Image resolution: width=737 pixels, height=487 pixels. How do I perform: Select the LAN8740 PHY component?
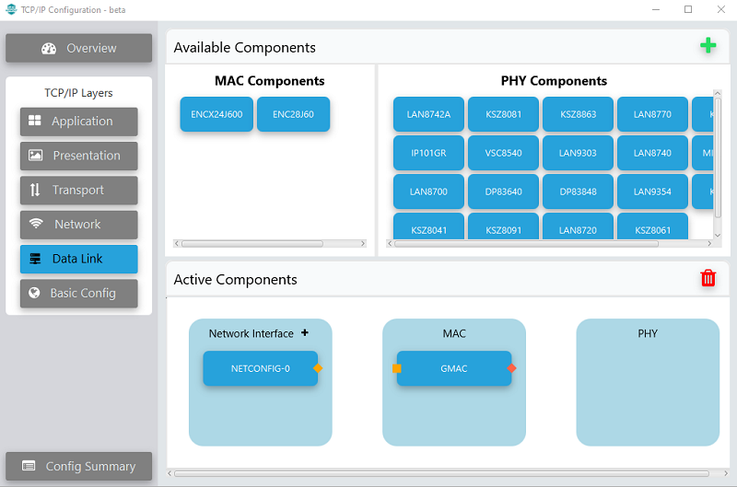pyautogui.click(x=652, y=153)
